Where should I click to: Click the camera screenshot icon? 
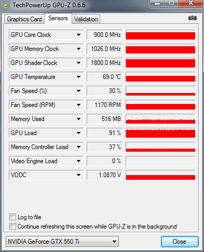(x=193, y=18)
